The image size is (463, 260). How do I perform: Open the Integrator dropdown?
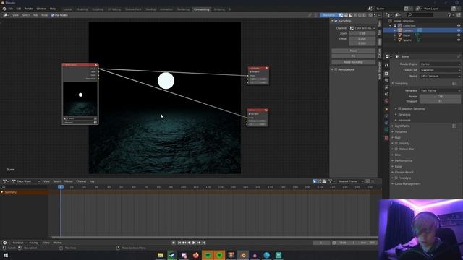440,90
